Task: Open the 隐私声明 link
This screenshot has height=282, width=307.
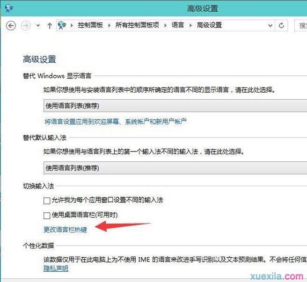Action: click(x=56, y=268)
